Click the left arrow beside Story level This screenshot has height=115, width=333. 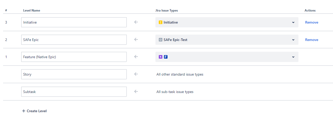pyautogui.click(x=136, y=74)
